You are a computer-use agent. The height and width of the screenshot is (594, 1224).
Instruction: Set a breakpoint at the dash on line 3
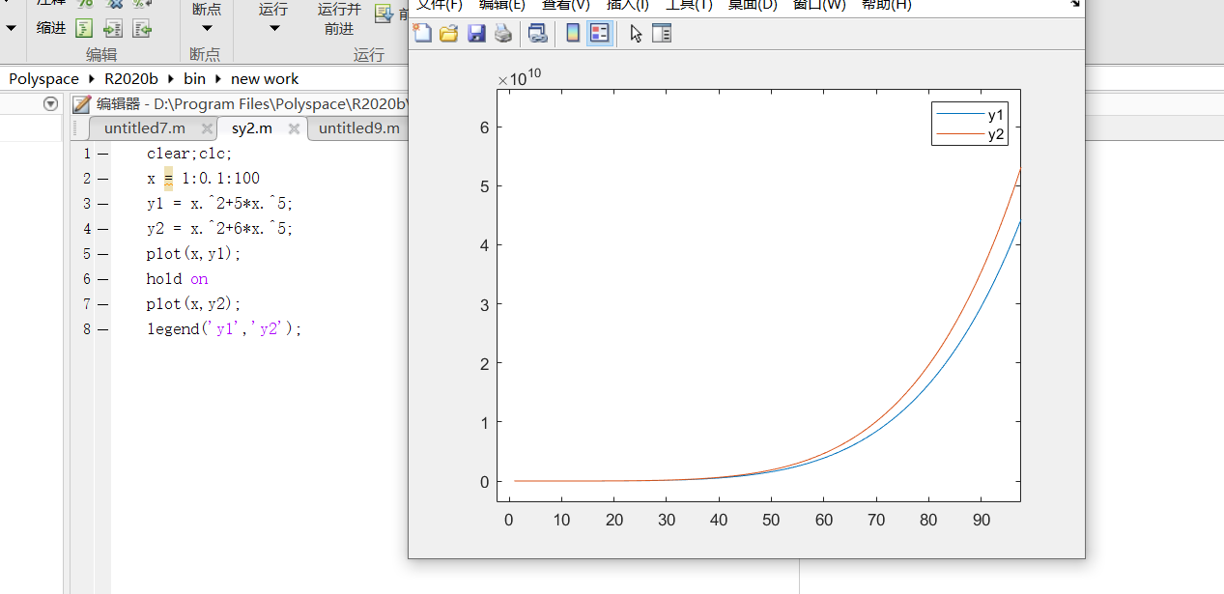click(x=102, y=204)
